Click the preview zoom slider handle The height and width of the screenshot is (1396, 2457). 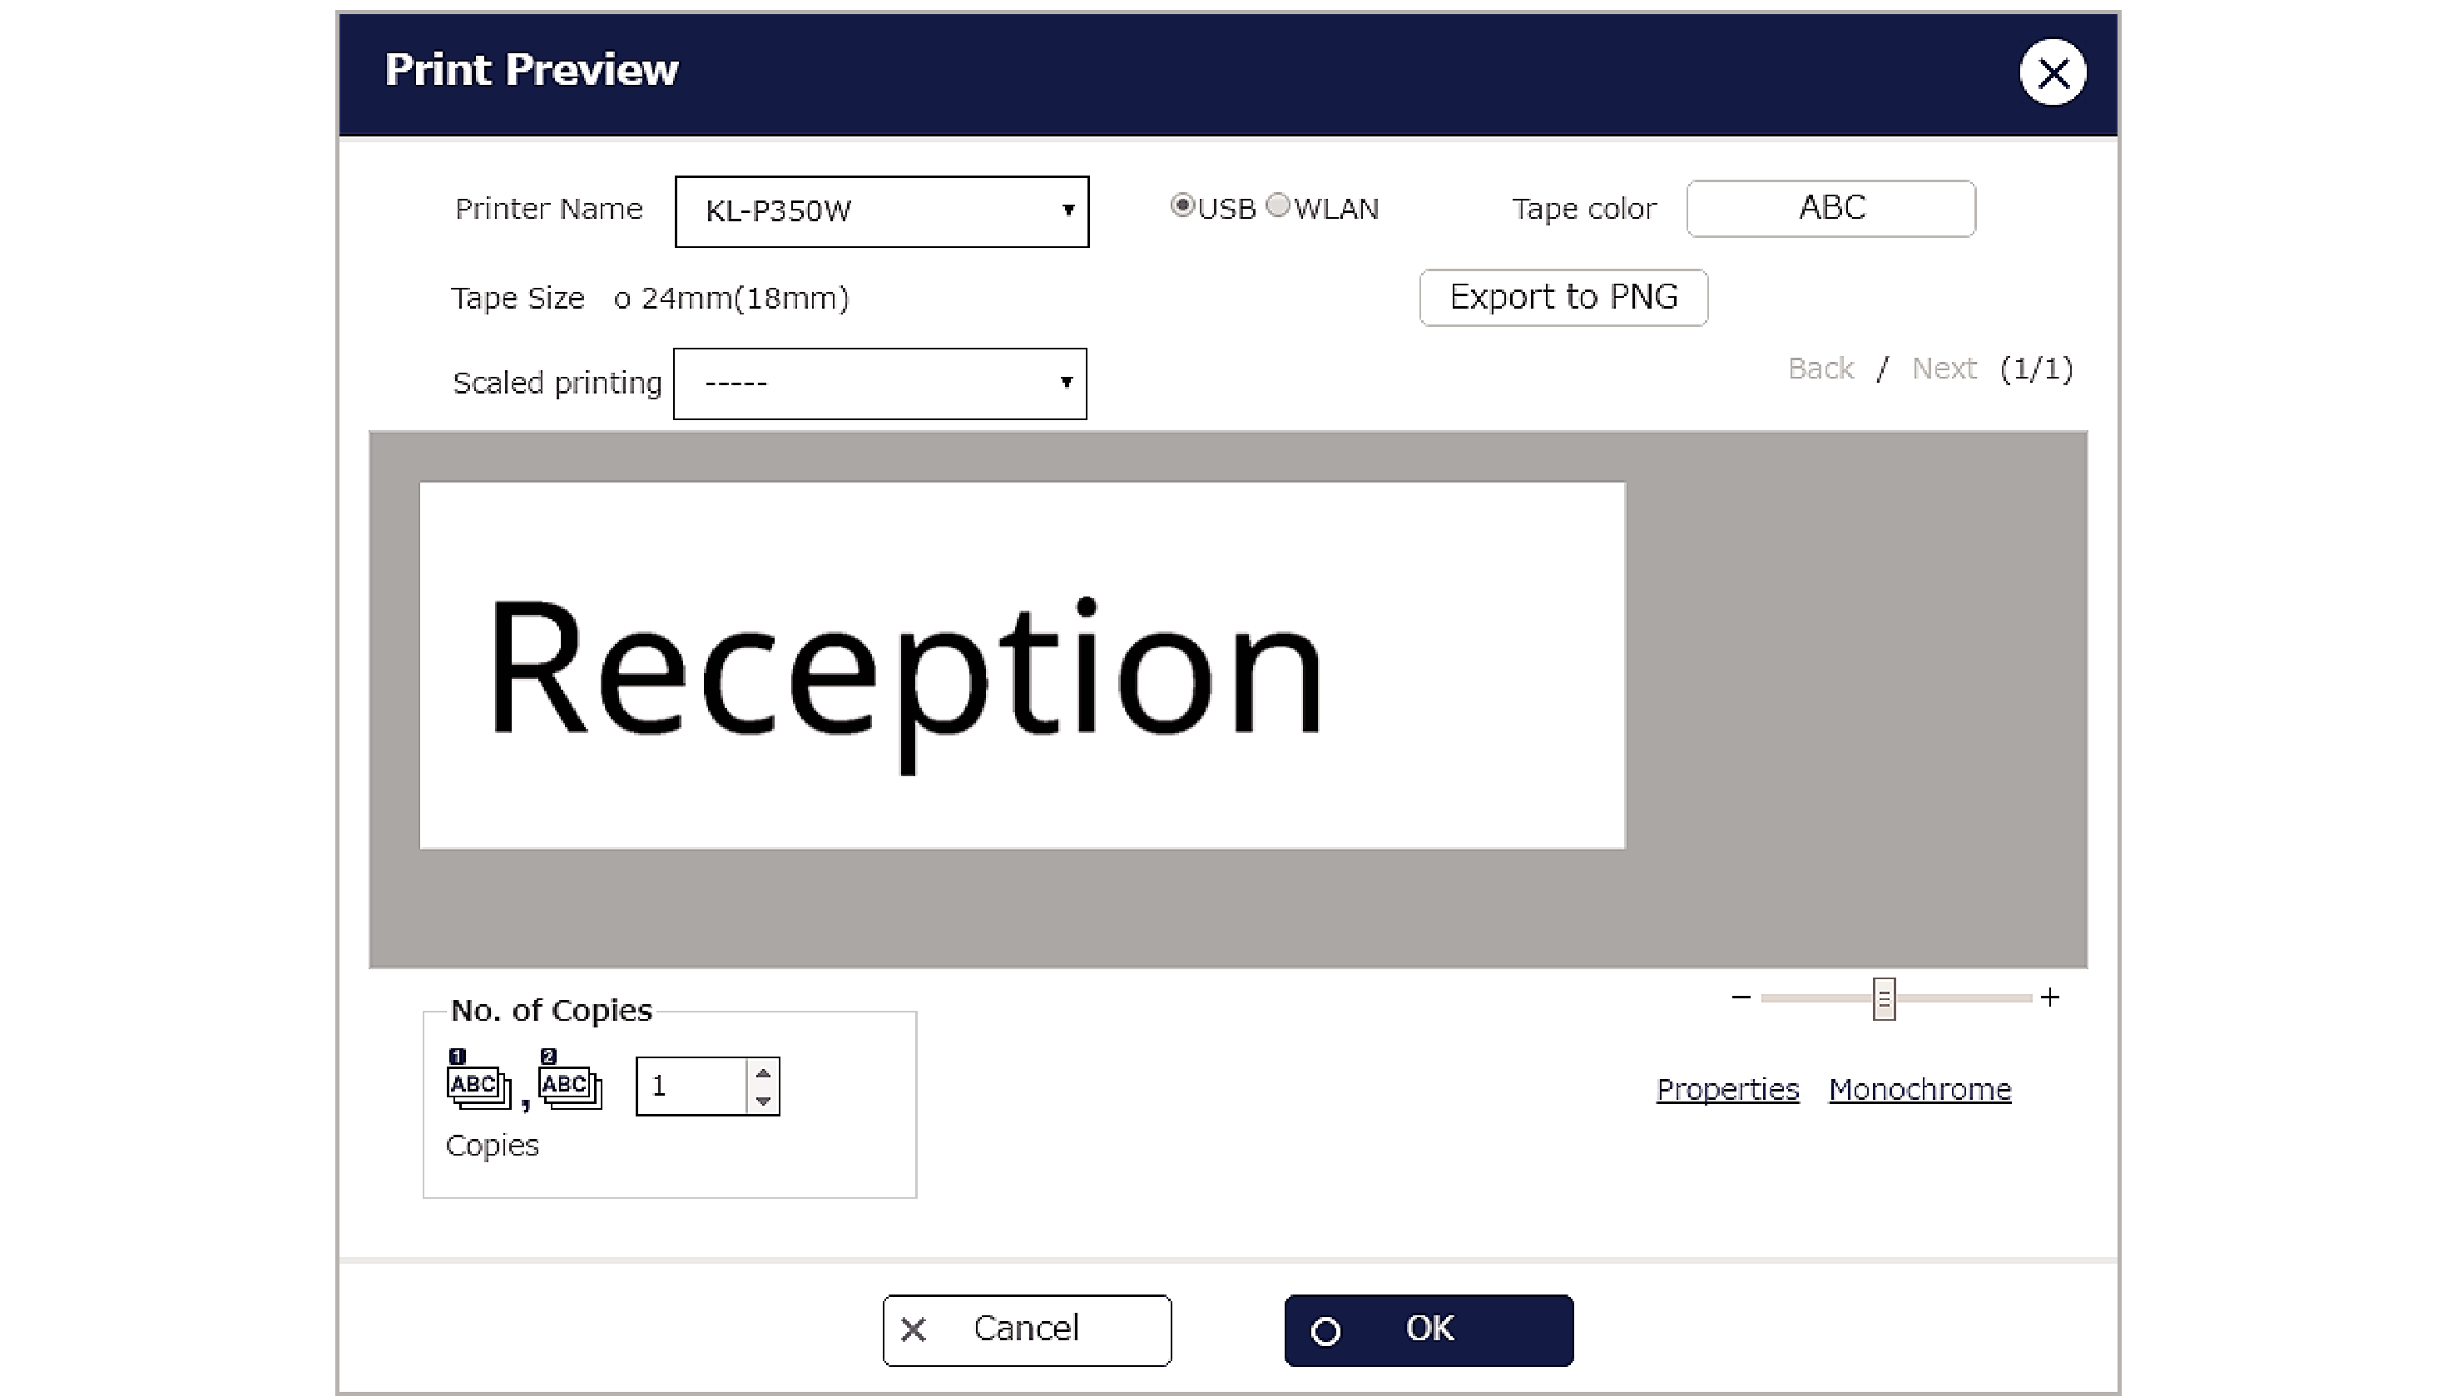pyautogui.click(x=1884, y=999)
